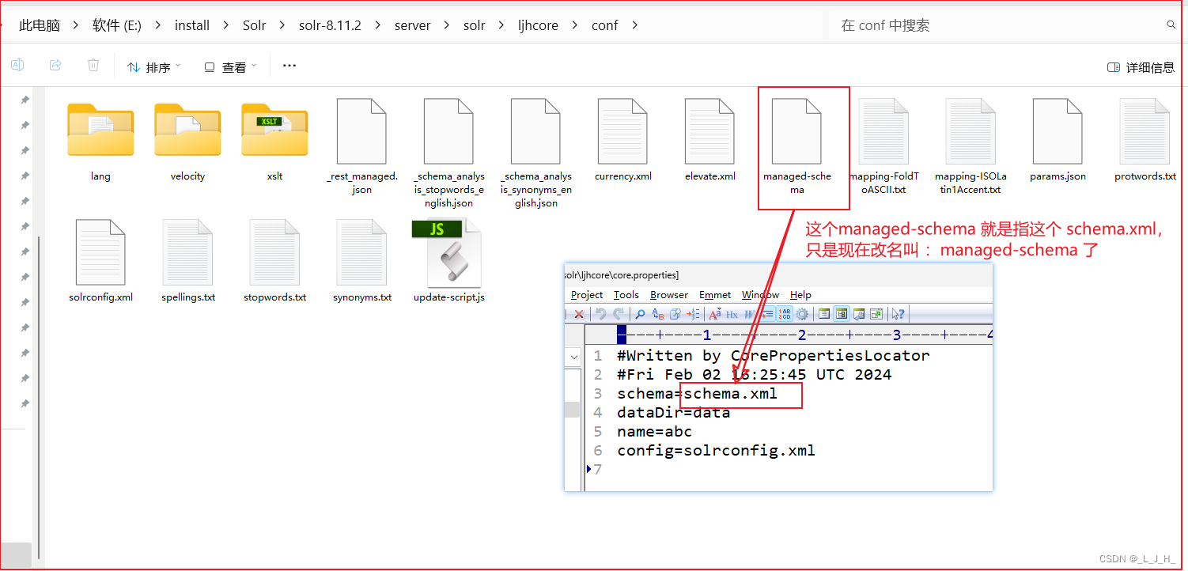
Task: Click the rename icon in Explorer toolbar
Action: pos(17,66)
